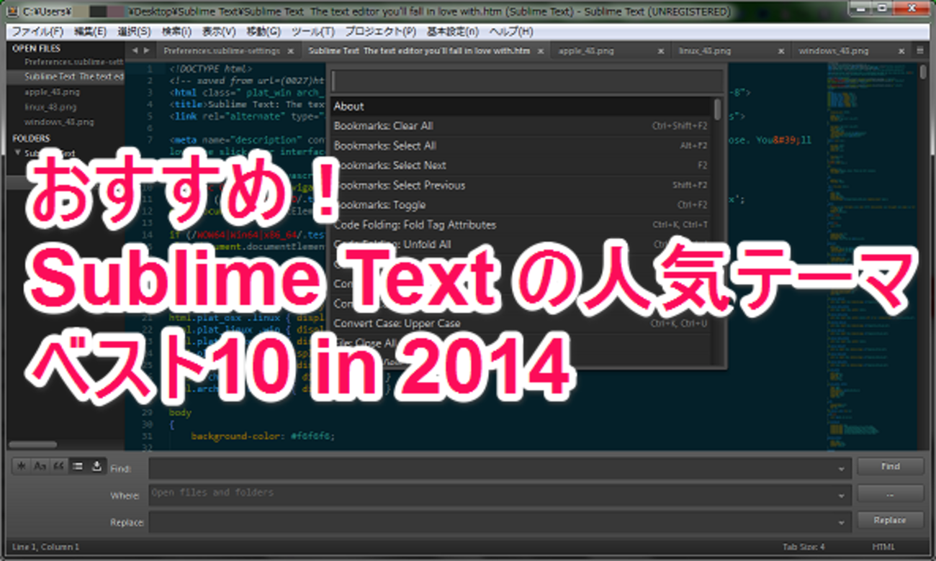The image size is (936, 561).
Task: Go to previous tab with left arrow
Action: 135,50
